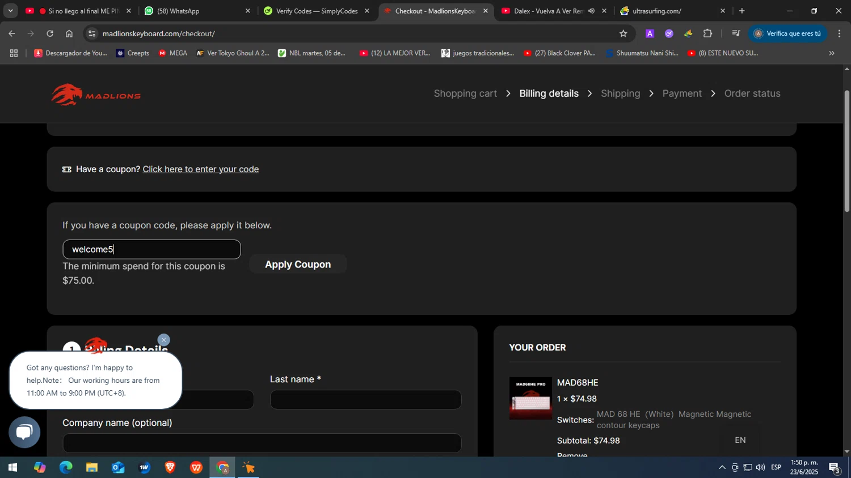Open the Extensions puzzle icon
Image resolution: width=851 pixels, height=478 pixels.
click(x=707, y=33)
